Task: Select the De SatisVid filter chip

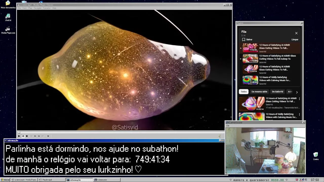Action: click(x=277, y=92)
